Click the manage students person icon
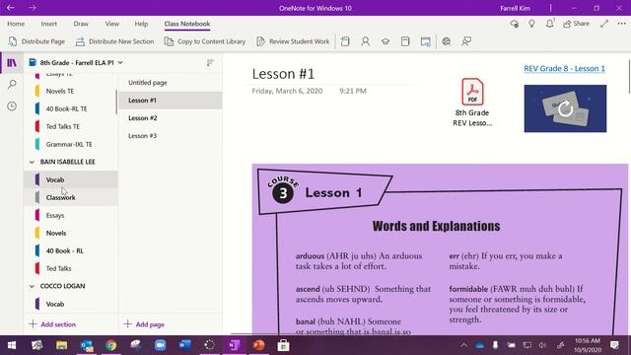The width and height of the screenshot is (631, 355). 366,41
